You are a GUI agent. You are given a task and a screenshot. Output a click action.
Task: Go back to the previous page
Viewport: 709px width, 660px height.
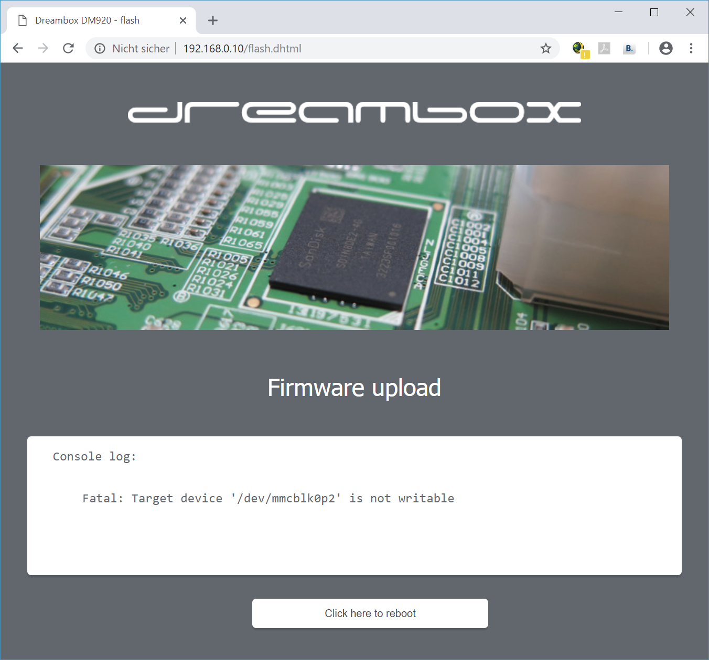[x=18, y=48]
